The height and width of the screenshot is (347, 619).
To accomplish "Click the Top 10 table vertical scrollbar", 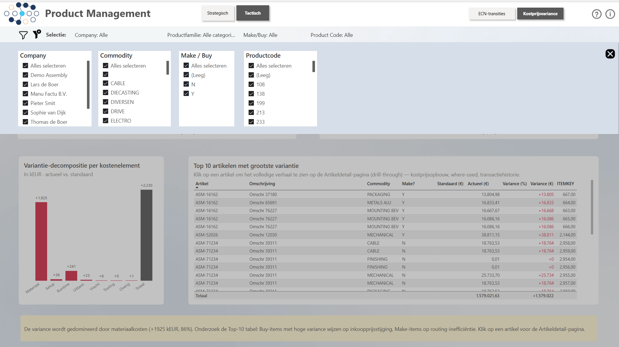I will coord(592,207).
